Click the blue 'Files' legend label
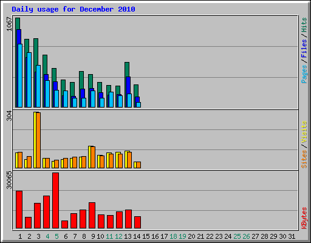The height and width of the screenshot is (243, 311). (x=304, y=49)
